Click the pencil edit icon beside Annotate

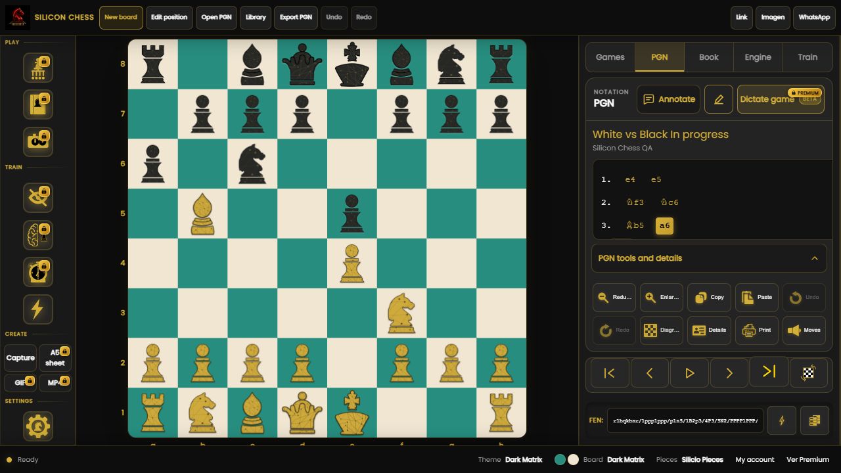click(x=719, y=99)
